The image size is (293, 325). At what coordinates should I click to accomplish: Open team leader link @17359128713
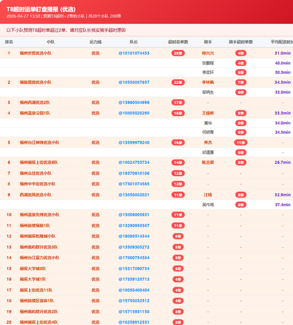(134, 279)
